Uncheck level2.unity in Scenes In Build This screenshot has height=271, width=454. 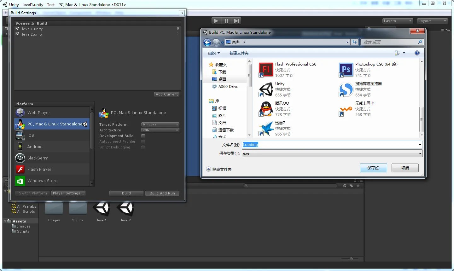[18, 34]
